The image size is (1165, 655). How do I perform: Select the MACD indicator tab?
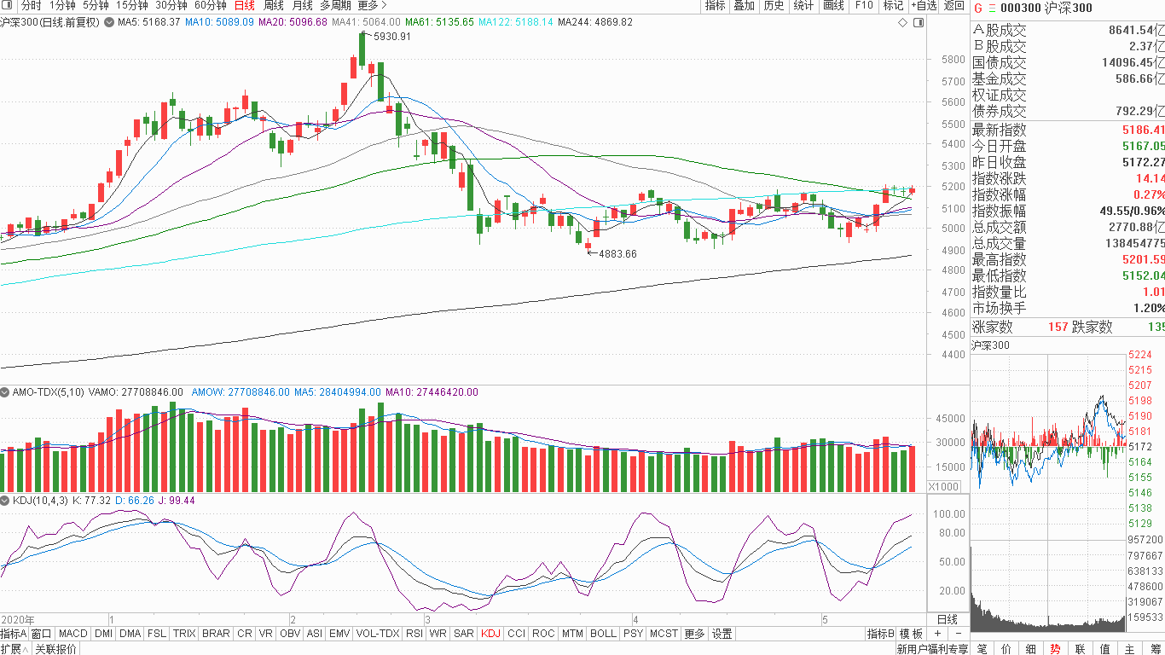click(x=73, y=634)
